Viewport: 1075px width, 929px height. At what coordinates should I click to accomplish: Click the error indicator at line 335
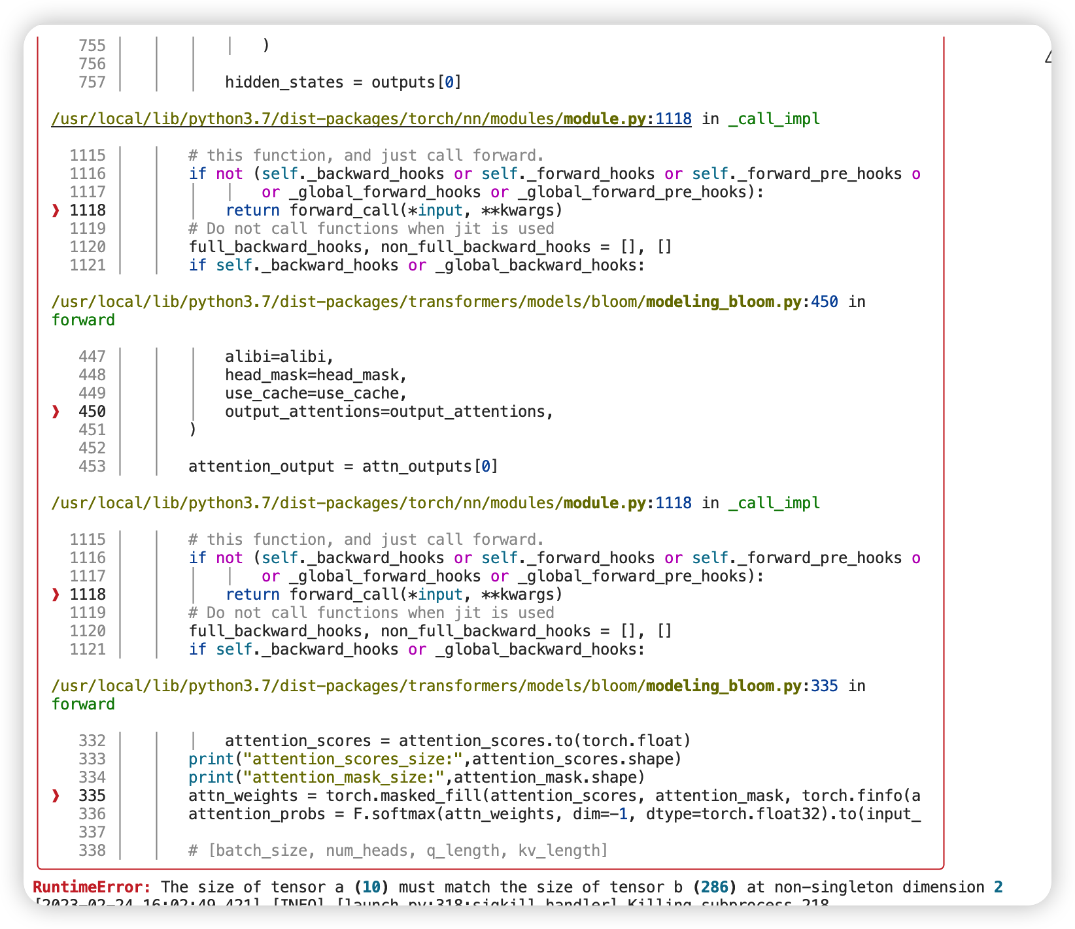click(55, 795)
